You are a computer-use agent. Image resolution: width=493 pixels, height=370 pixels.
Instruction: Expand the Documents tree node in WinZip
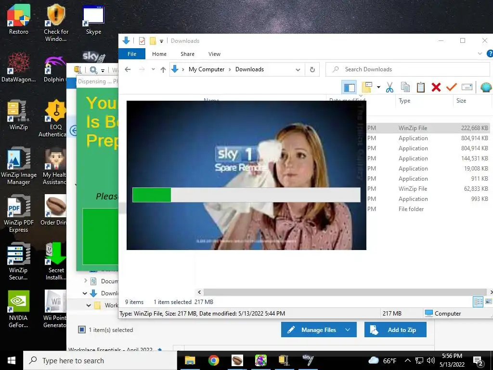[86, 280]
